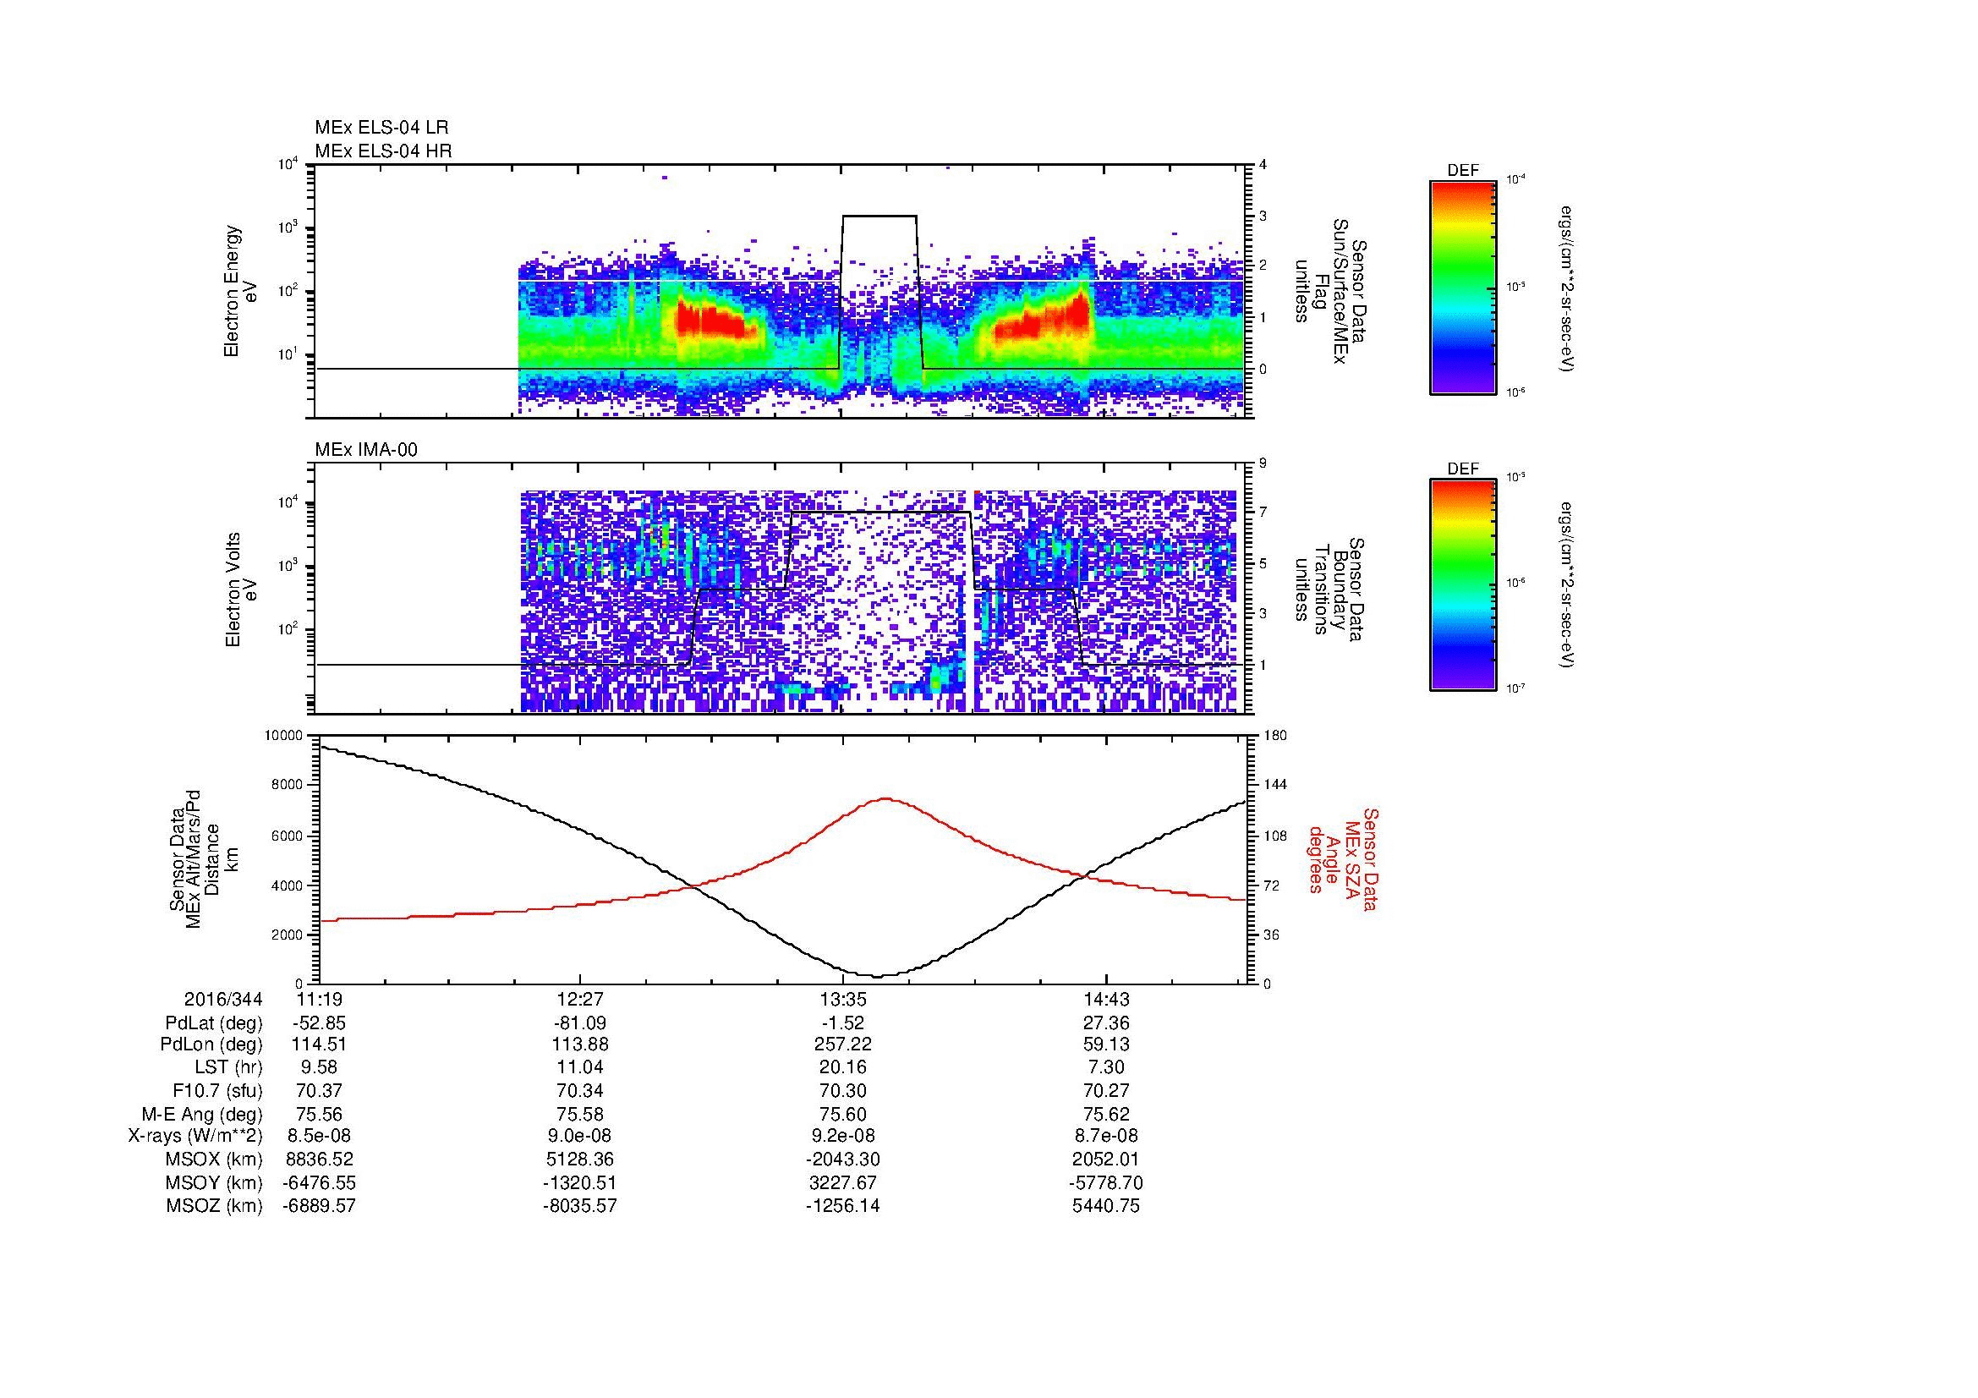Click the "MSOY (km)" row label

(x=214, y=1182)
